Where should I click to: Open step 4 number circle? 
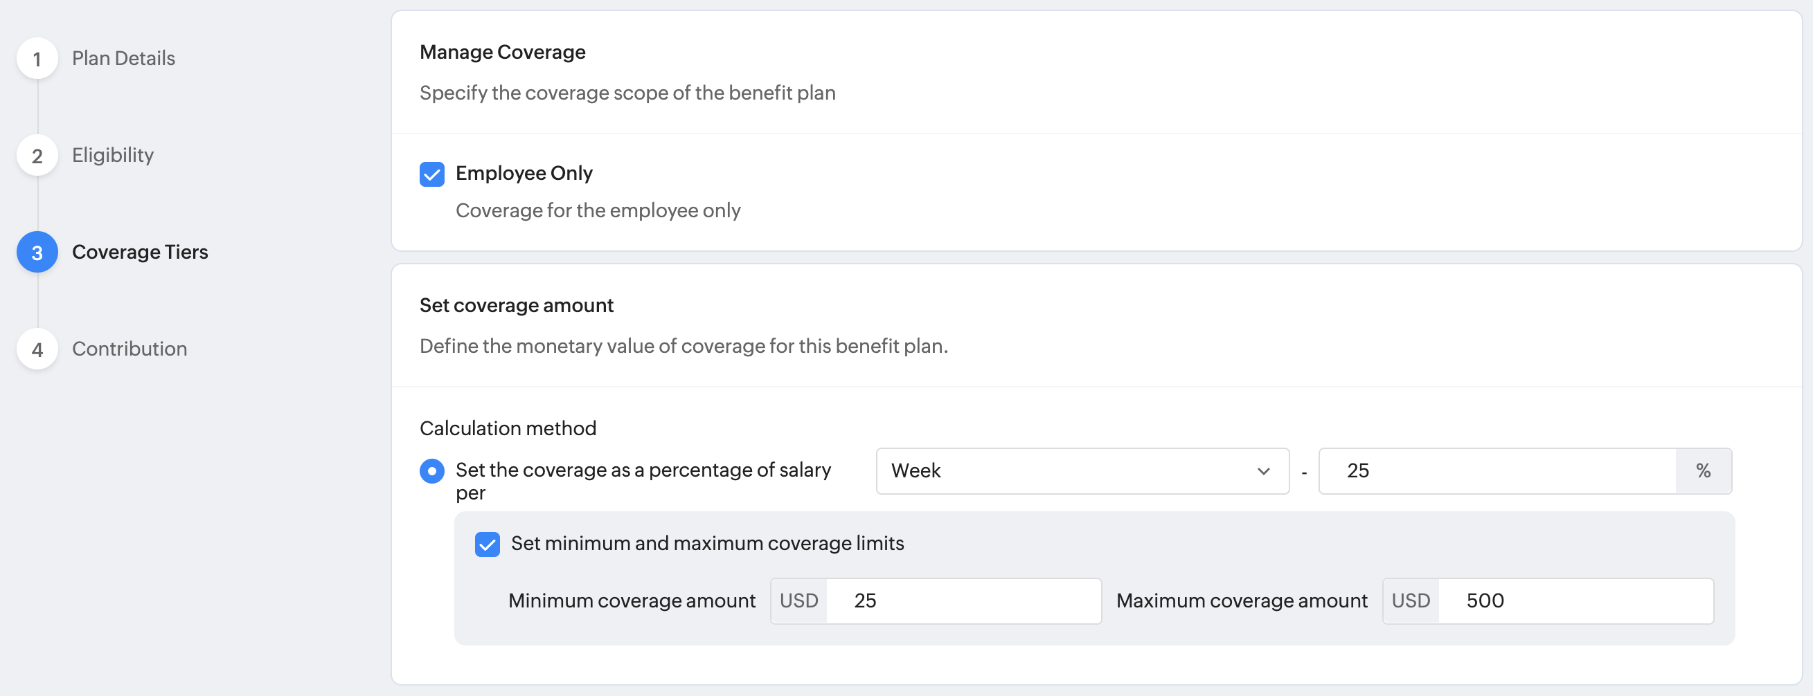tap(37, 349)
